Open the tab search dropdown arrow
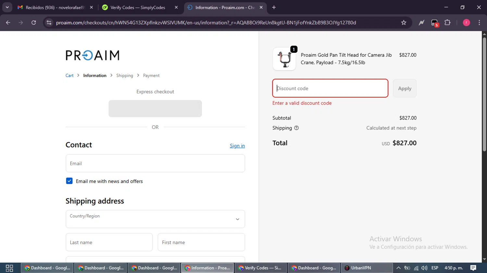This screenshot has width=487, height=273. [x=7, y=7]
